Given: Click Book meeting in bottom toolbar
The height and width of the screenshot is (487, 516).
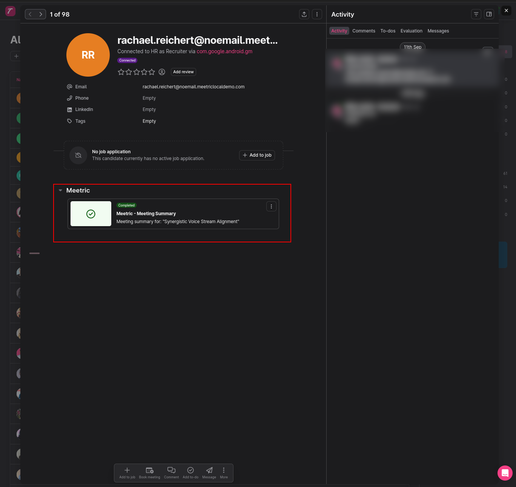Looking at the screenshot, I should tap(149, 473).
